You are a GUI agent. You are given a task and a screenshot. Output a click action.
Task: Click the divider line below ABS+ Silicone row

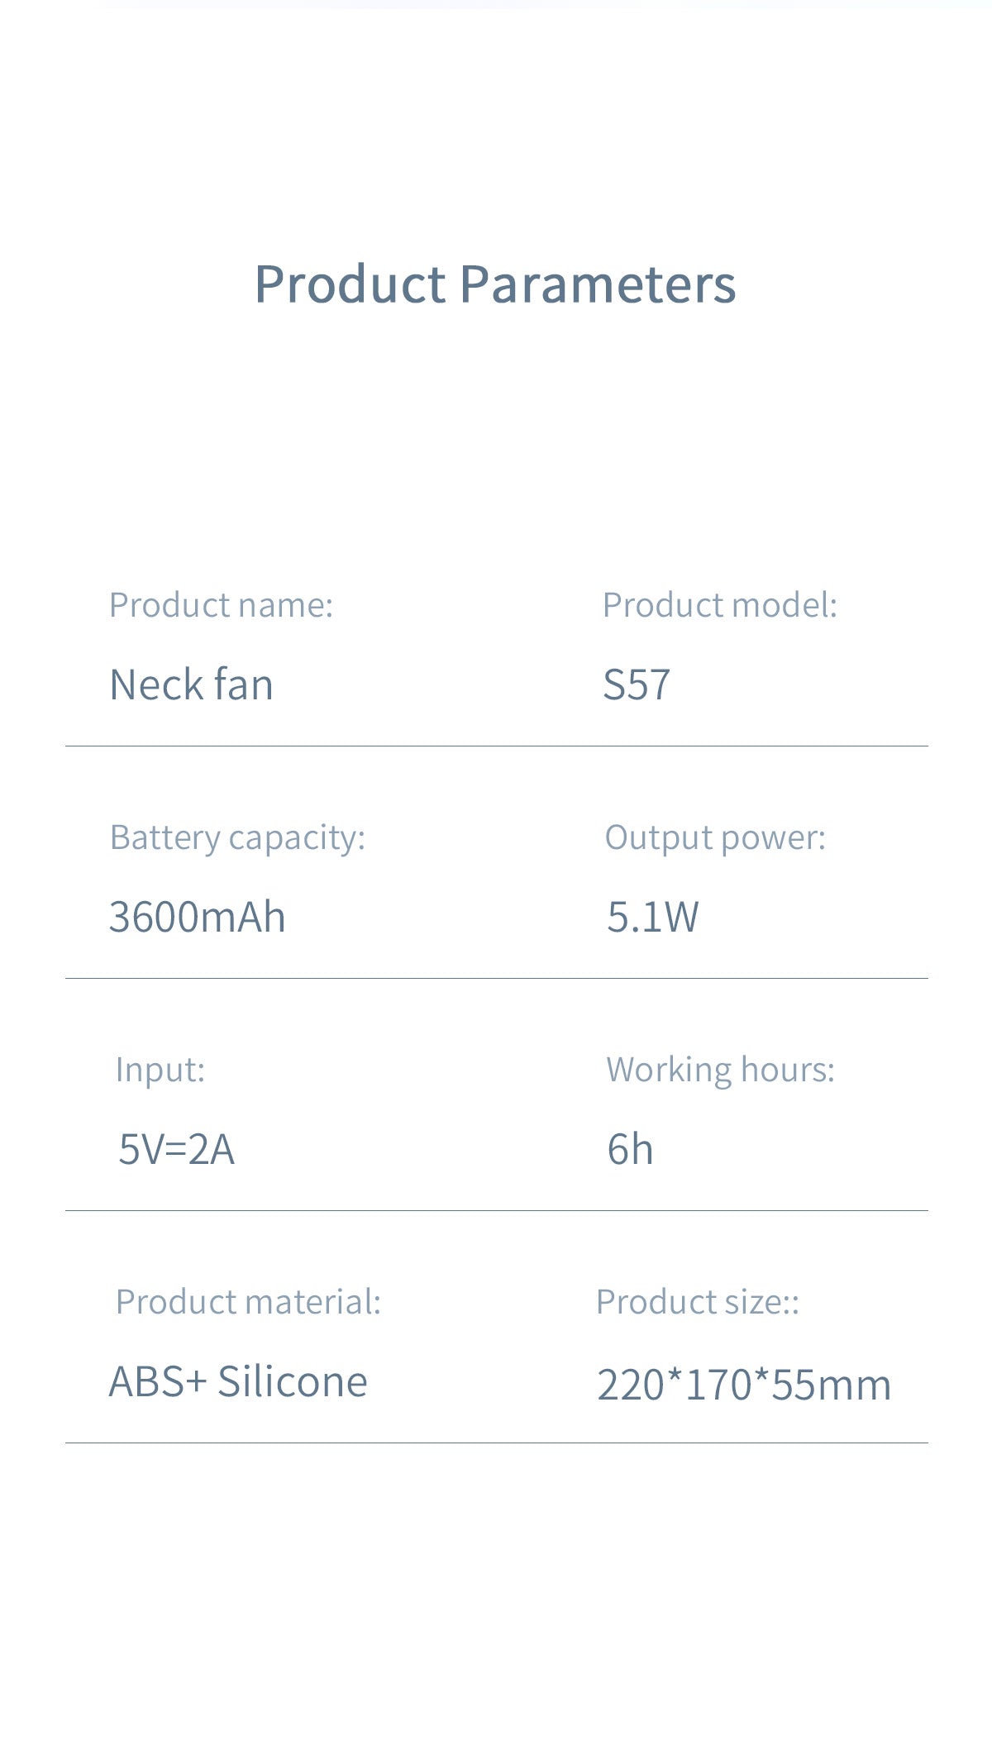(x=496, y=1443)
